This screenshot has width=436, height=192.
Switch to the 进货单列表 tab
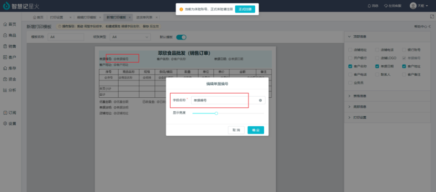[x=144, y=17]
